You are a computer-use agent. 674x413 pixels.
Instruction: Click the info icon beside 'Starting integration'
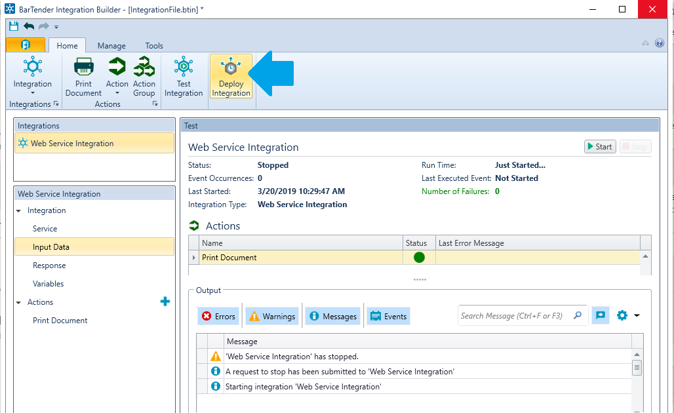pyautogui.click(x=216, y=386)
